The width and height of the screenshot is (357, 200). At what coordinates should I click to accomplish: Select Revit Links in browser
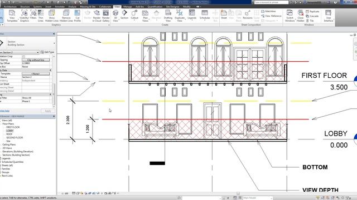(x=7, y=176)
